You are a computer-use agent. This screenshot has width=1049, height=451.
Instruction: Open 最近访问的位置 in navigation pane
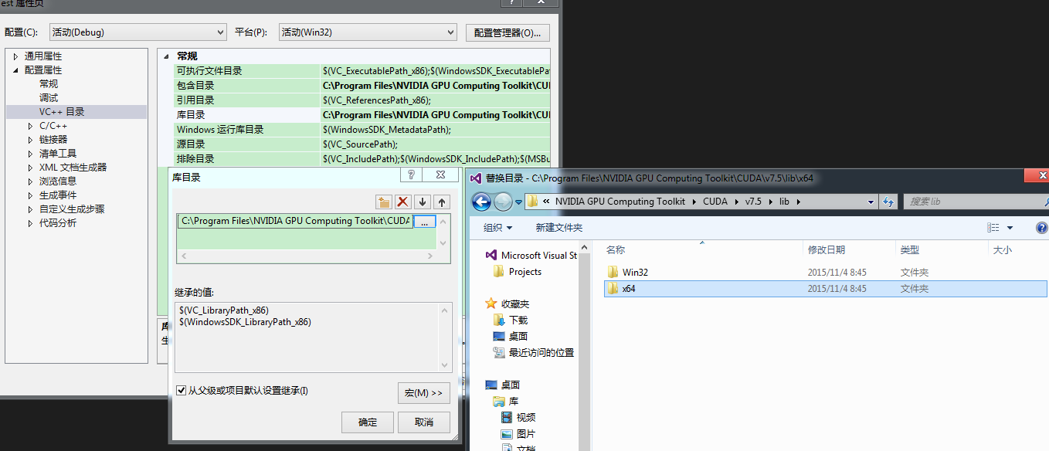click(533, 352)
